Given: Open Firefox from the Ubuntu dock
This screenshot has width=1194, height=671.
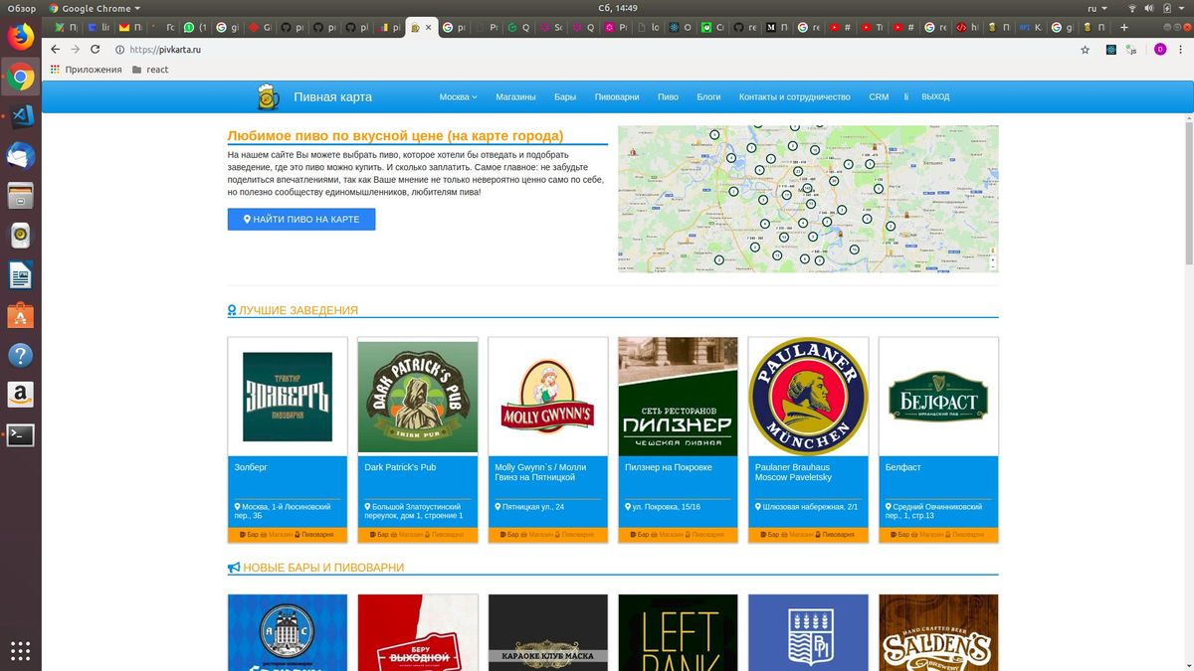Looking at the screenshot, I should 21,38.
